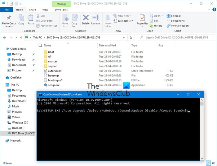
Task: Switch to the Home ribbon tab
Action: 19,10
